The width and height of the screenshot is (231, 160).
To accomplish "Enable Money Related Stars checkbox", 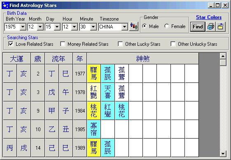I will coord(63,44).
